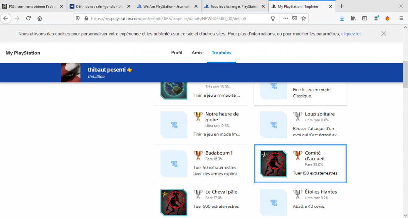Show site security info via padlock
This screenshot has height=218, width=408.
(x=86, y=18)
